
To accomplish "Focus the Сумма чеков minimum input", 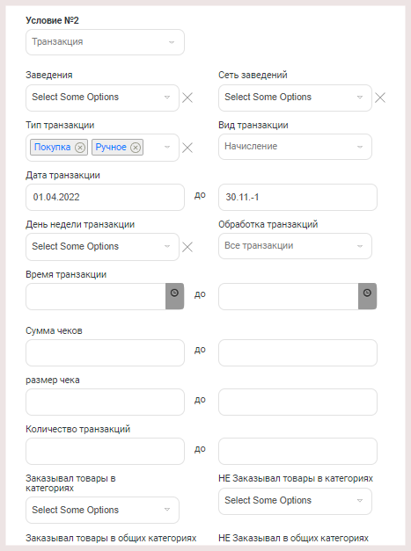I will (x=105, y=352).
